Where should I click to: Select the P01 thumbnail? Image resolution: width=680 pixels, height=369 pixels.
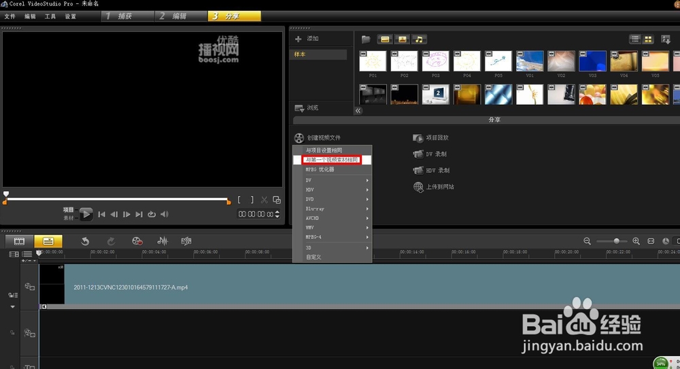coord(373,61)
